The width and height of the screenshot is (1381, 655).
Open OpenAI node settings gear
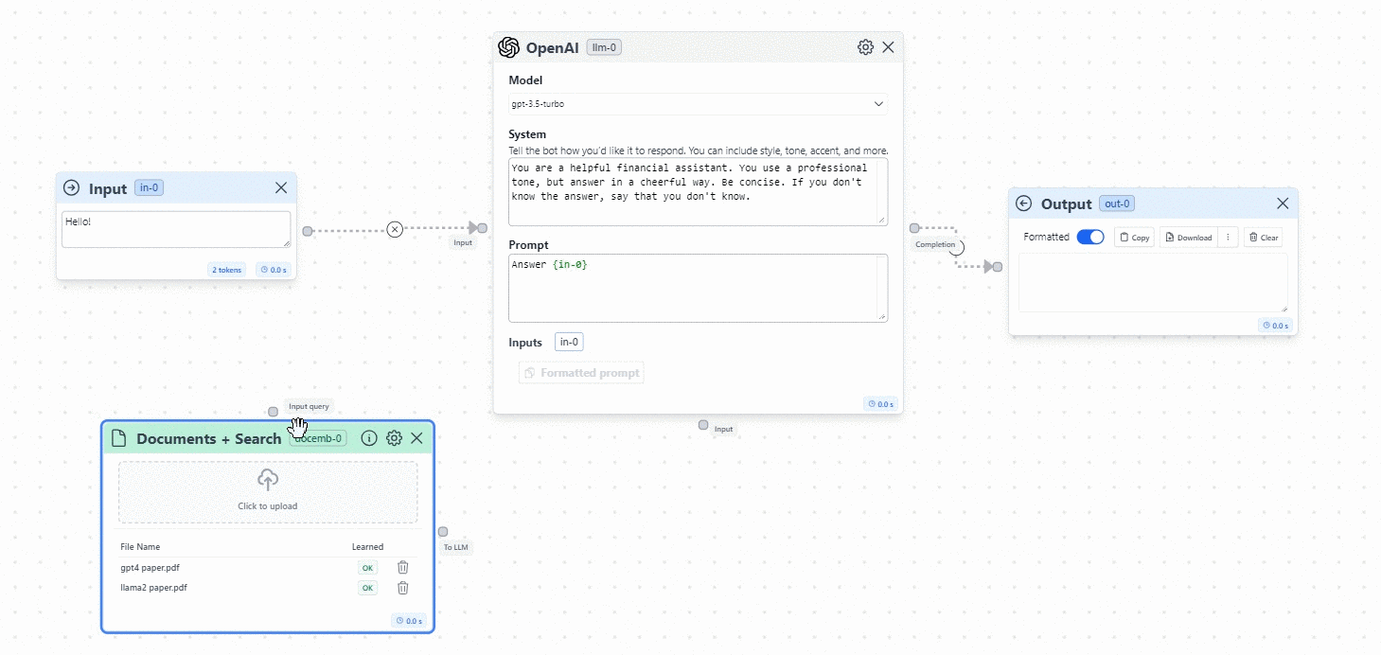tap(865, 47)
